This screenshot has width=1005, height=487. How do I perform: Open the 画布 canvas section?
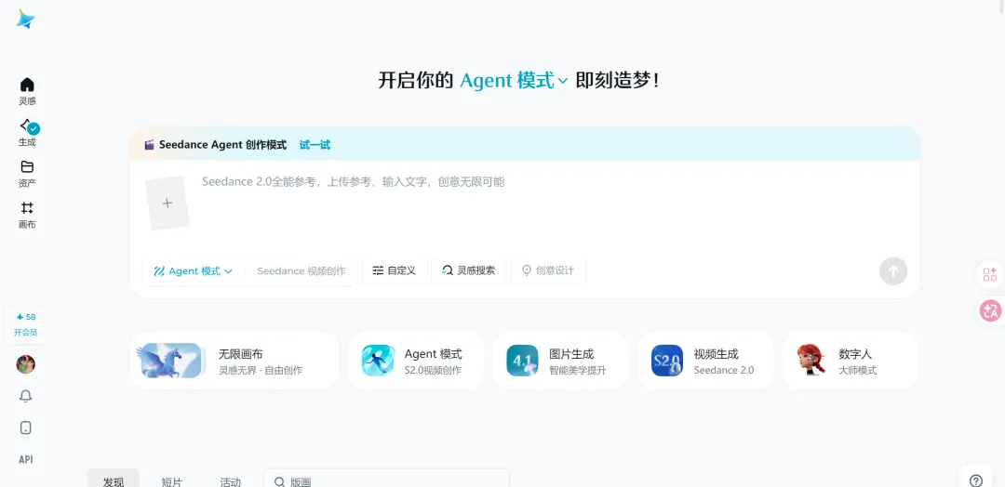tap(27, 216)
